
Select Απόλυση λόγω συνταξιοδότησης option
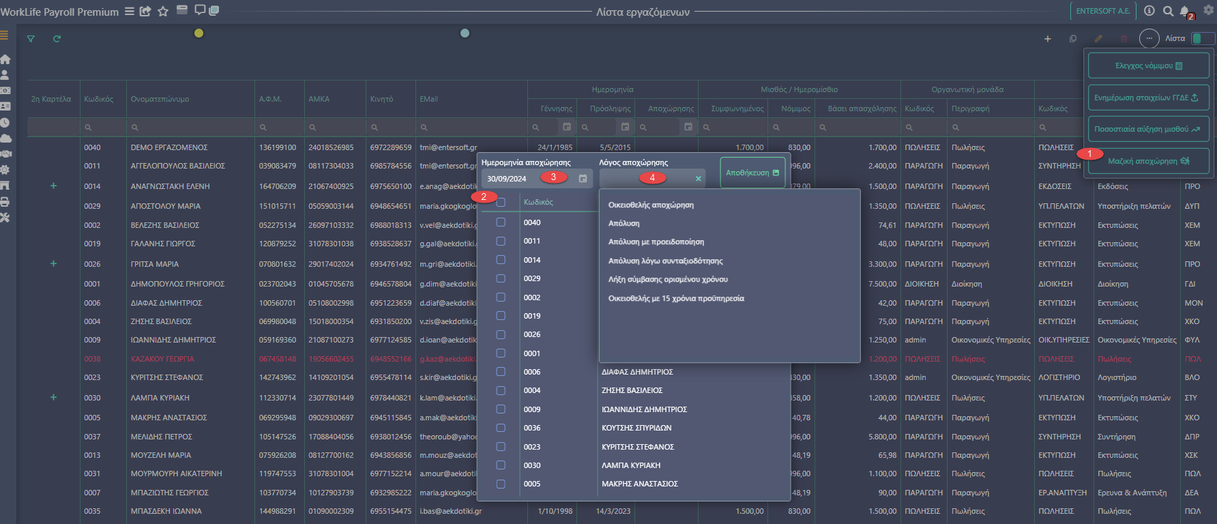665,261
